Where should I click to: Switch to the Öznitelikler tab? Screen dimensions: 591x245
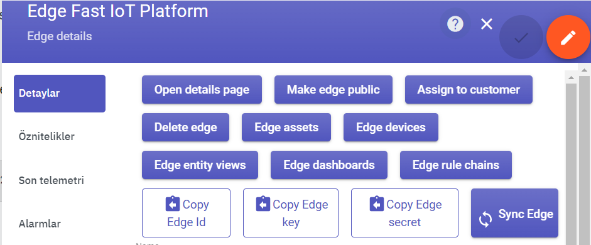(x=46, y=136)
